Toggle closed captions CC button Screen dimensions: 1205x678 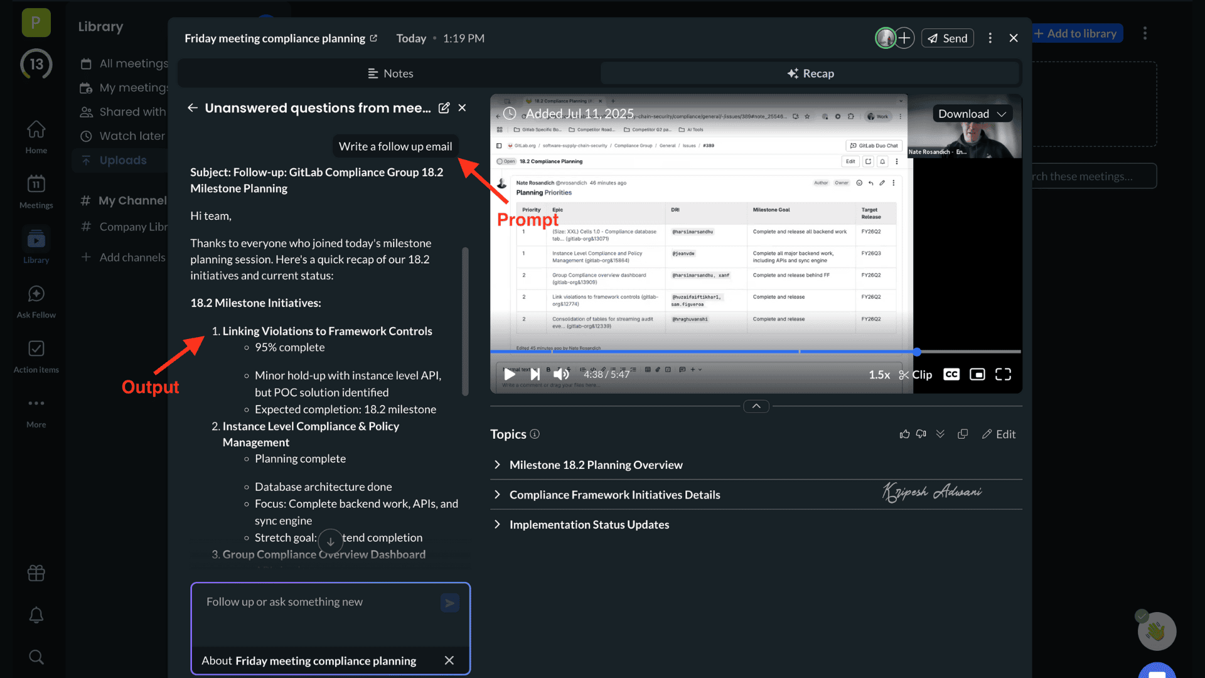[x=951, y=375]
